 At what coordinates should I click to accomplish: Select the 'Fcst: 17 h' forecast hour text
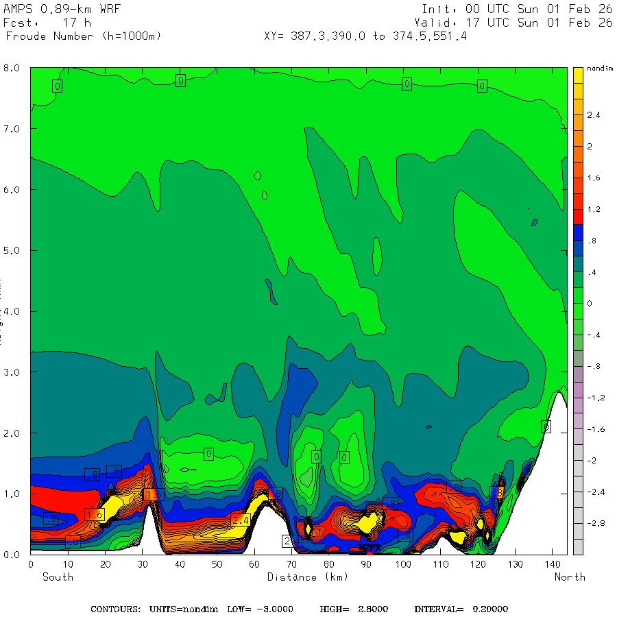click(47, 23)
